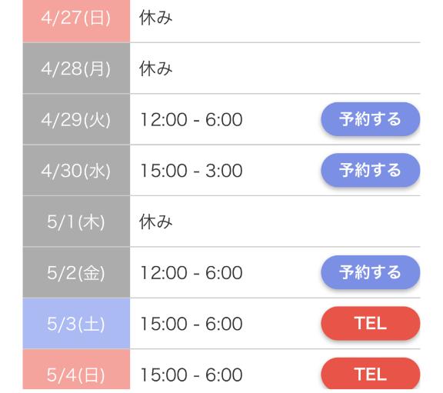Click the pink 5/4(日) date cell

76,369
